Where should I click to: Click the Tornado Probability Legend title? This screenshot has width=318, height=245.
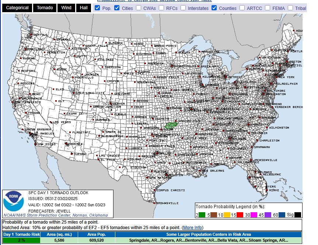click(x=230, y=207)
